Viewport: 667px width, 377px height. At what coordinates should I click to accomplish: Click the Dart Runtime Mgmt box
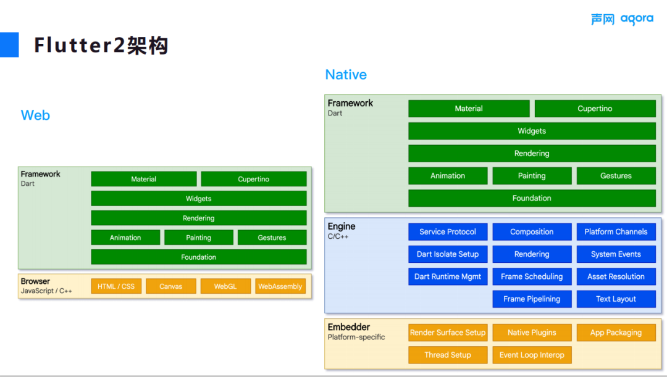[448, 276]
